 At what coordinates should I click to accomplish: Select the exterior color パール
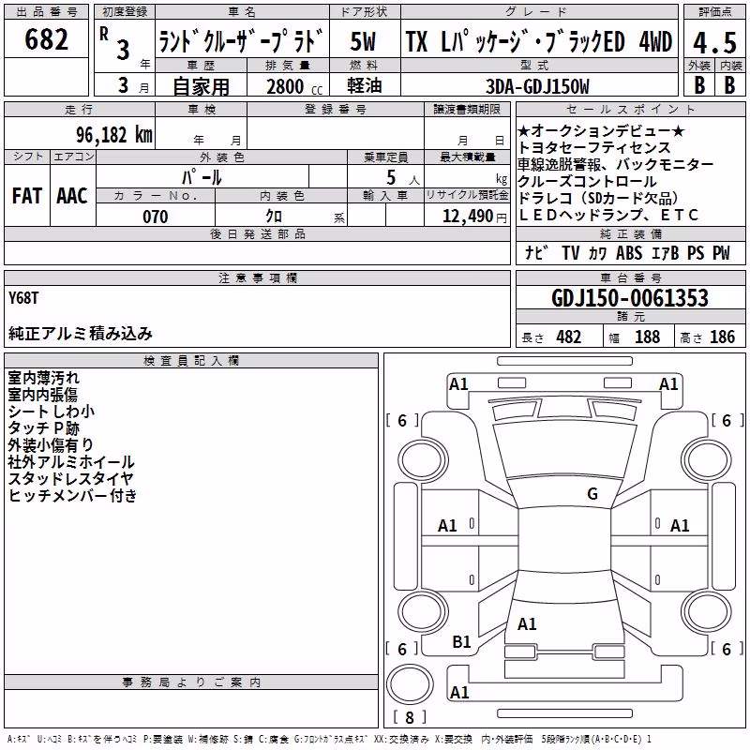[x=202, y=177]
